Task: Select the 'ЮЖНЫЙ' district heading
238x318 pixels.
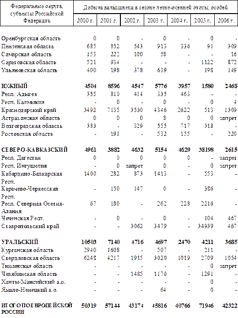Action: (x=14, y=86)
